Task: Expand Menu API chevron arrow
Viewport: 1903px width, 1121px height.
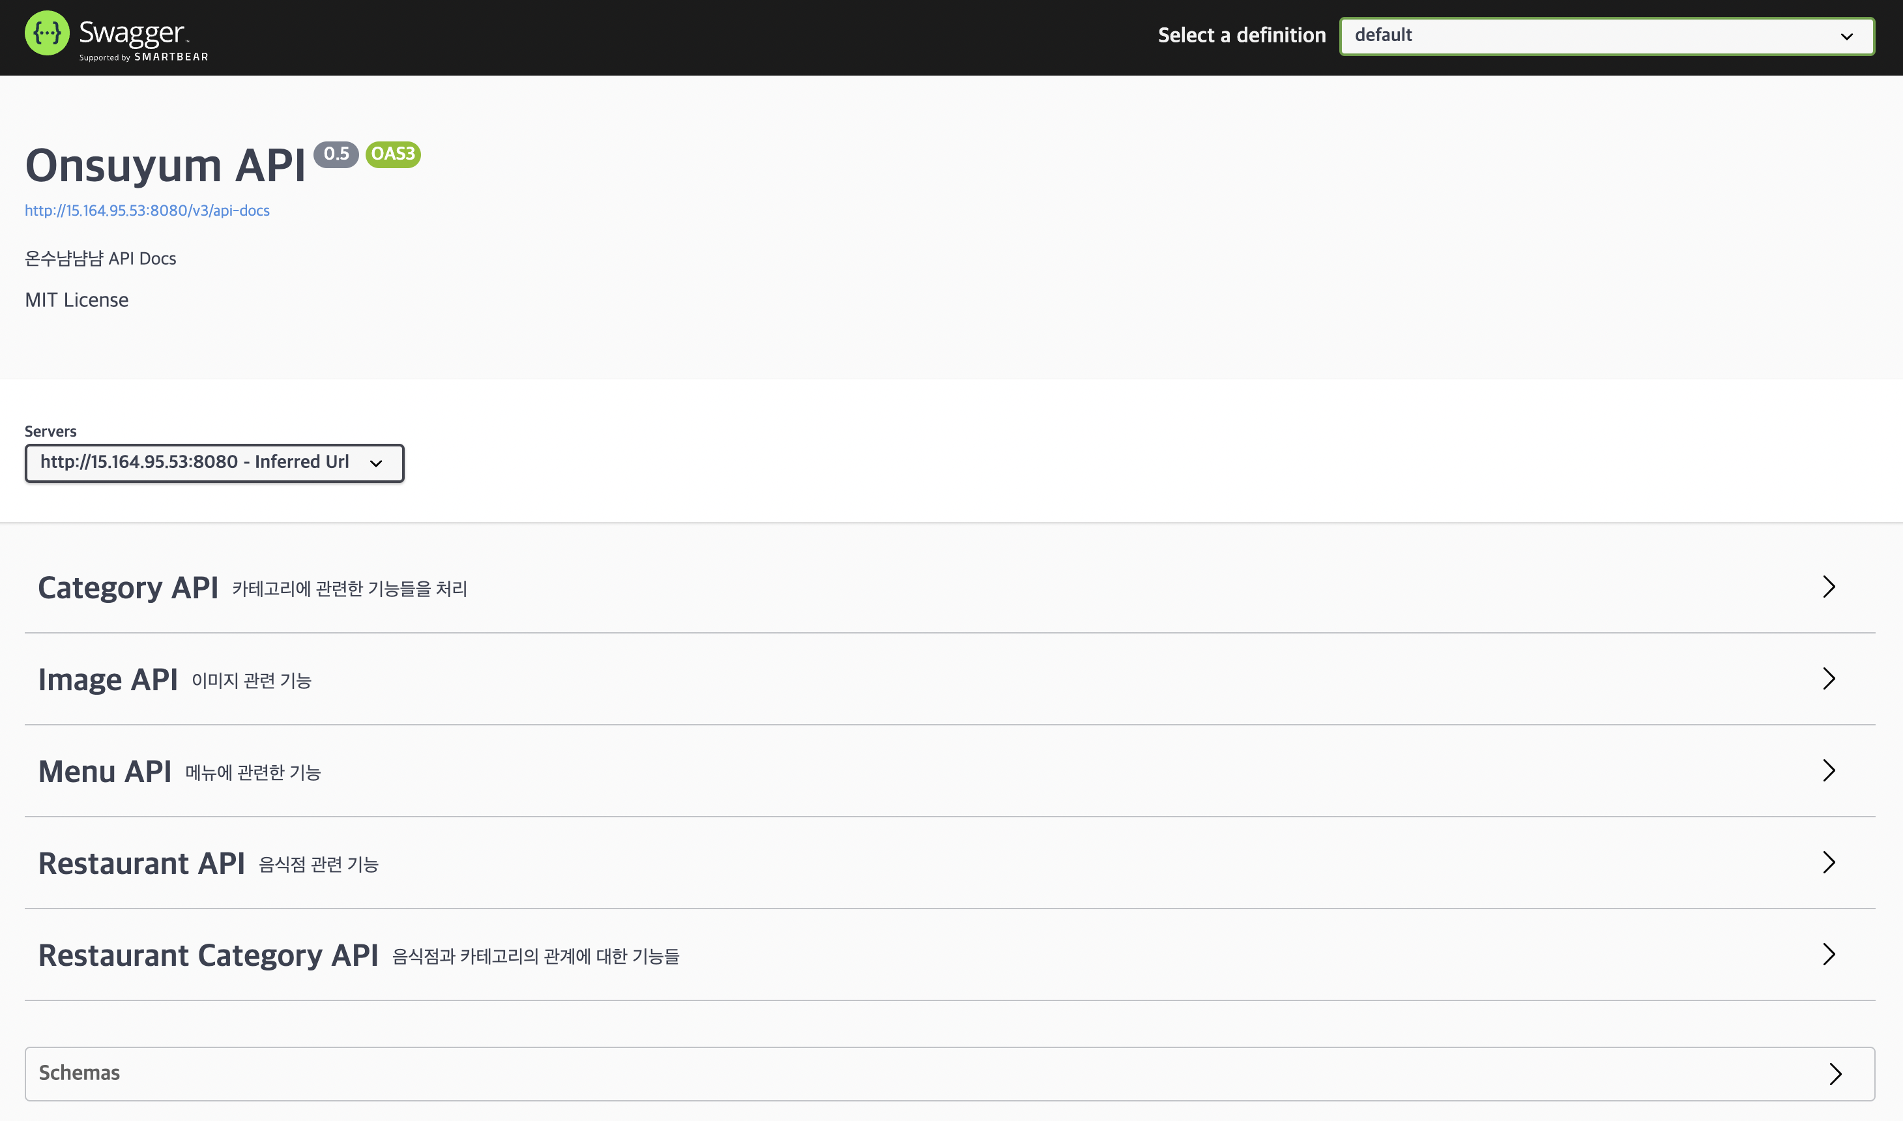Action: pos(1828,770)
